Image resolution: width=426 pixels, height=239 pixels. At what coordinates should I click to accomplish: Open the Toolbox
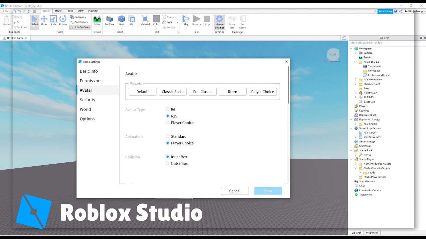click(109, 21)
